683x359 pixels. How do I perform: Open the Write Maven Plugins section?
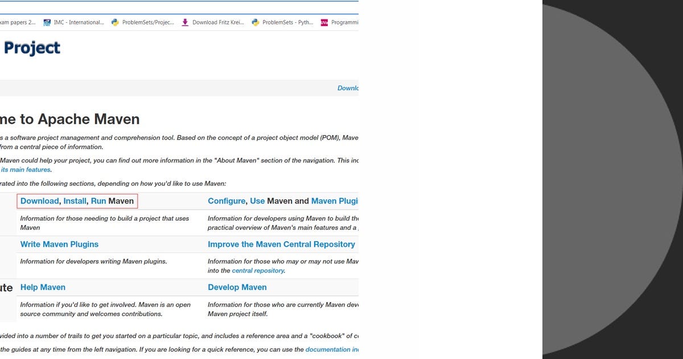click(59, 244)
